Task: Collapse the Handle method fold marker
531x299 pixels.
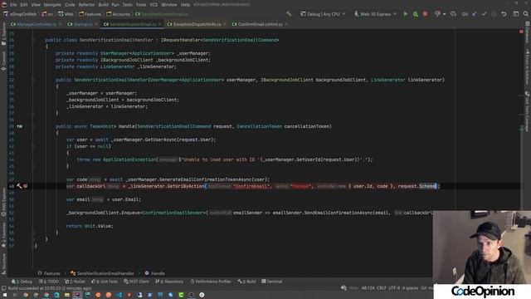Action: (x=33, y=126)
